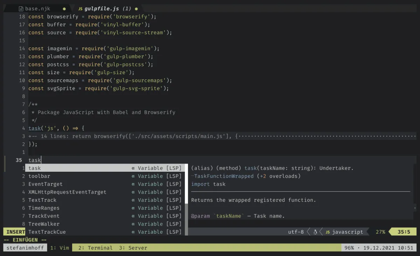Click the JS icon on gulpfile.js tab
The width and height of the screenshot is (420, 256).
(x=80, y=9)
